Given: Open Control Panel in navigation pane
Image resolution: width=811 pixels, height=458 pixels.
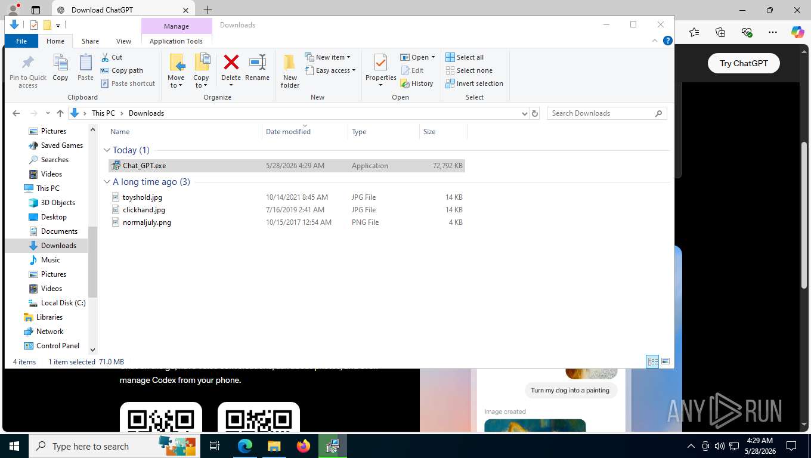Looking at the screenshot, I should pyautogui.click(x=51, y=346).
